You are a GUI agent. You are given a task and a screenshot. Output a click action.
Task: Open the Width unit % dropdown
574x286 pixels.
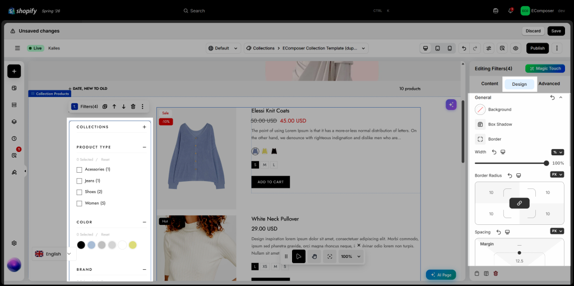tap(558, 152)
